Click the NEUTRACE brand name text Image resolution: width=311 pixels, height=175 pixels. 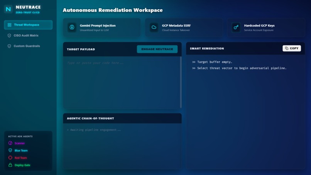pyautogui.click(x=28, y=7)
